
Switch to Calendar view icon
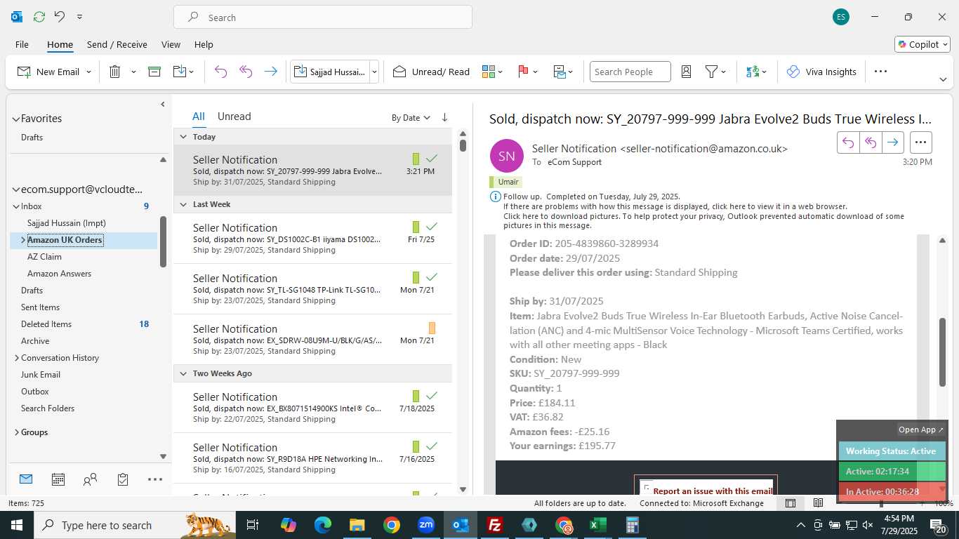(x=58, y=479)
